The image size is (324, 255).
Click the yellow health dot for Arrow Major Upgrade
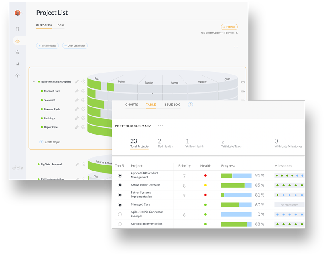tap(205, 185)
